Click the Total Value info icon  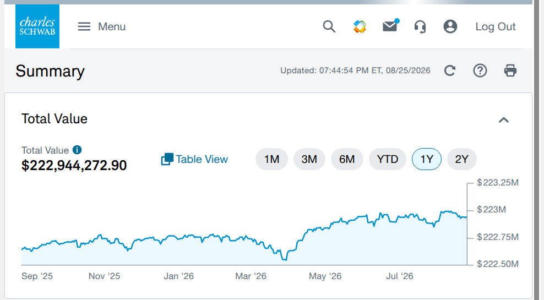point(77,150)
